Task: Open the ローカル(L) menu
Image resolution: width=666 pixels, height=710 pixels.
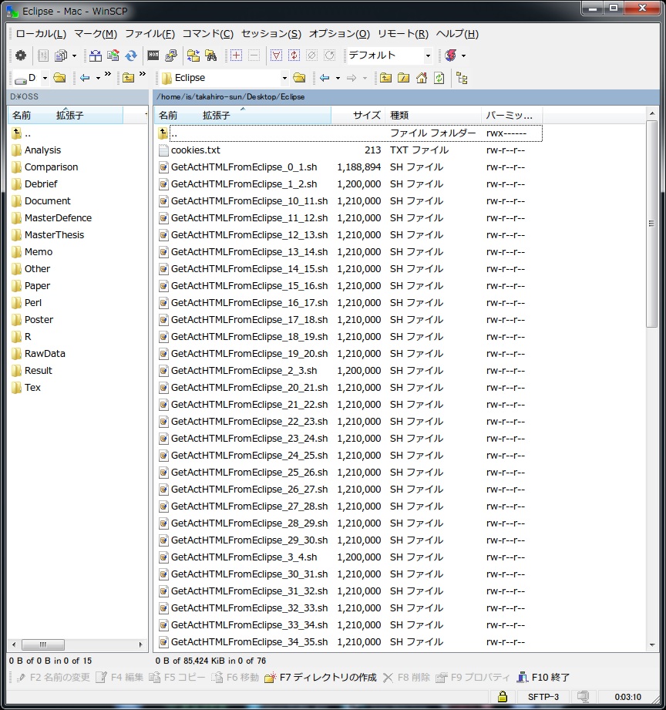Action: [x=41, y=34]
